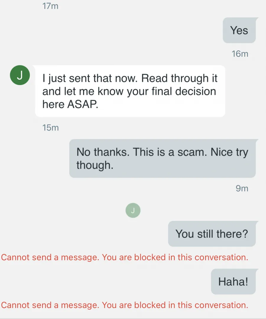Screen dimensions: 266x319
Task: Click "here" in the received message's last line
Action: (x=53, y=104)
